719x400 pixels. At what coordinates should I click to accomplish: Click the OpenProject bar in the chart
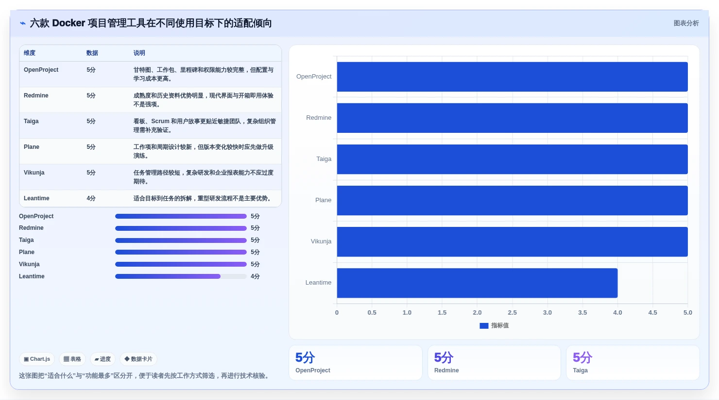512,77
